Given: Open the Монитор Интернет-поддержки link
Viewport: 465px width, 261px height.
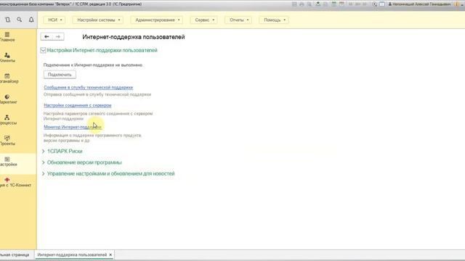Looking at the screenshot, I should click(x=73, y=127).
